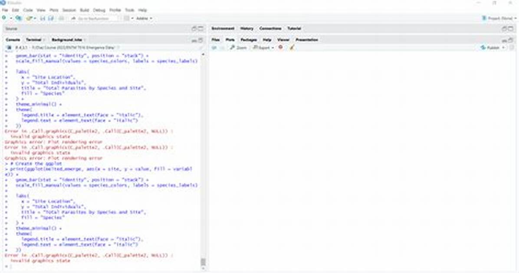
Task: Click the New Project icon
Action: pyautogui.click(x=19, y=18)
